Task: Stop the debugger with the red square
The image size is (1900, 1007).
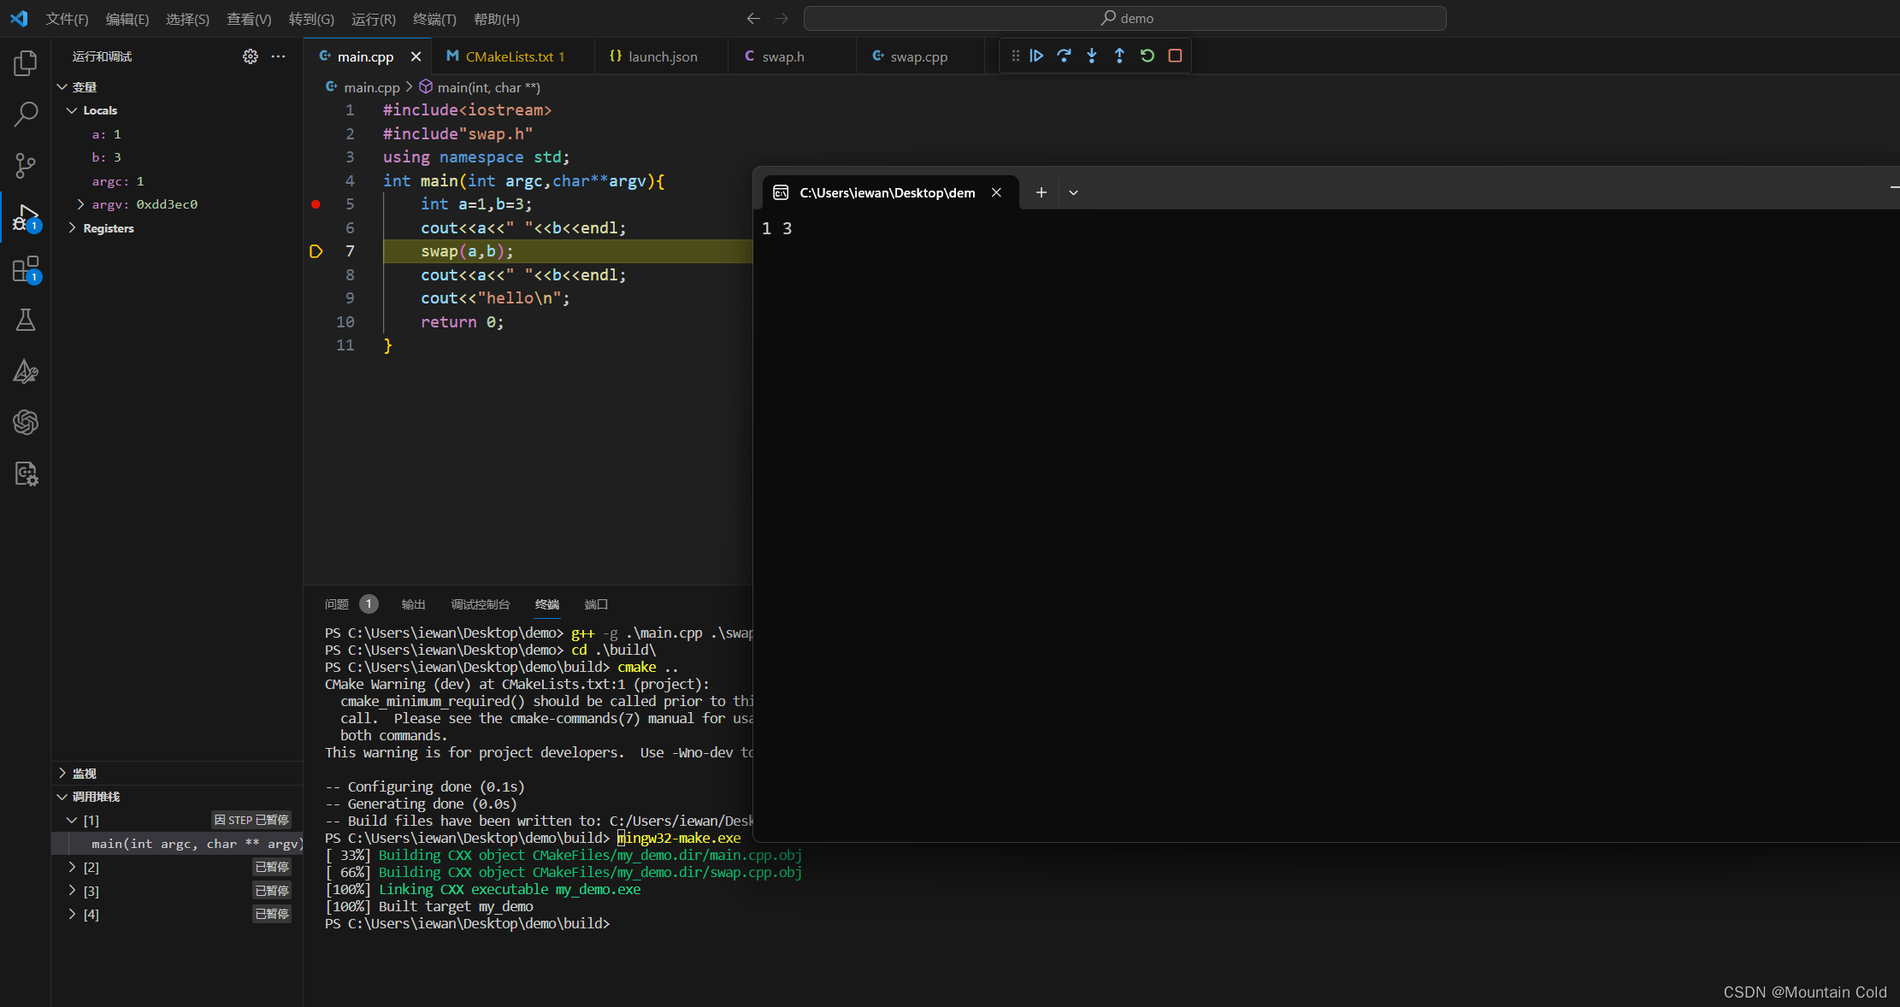Action: (1175, 56)
